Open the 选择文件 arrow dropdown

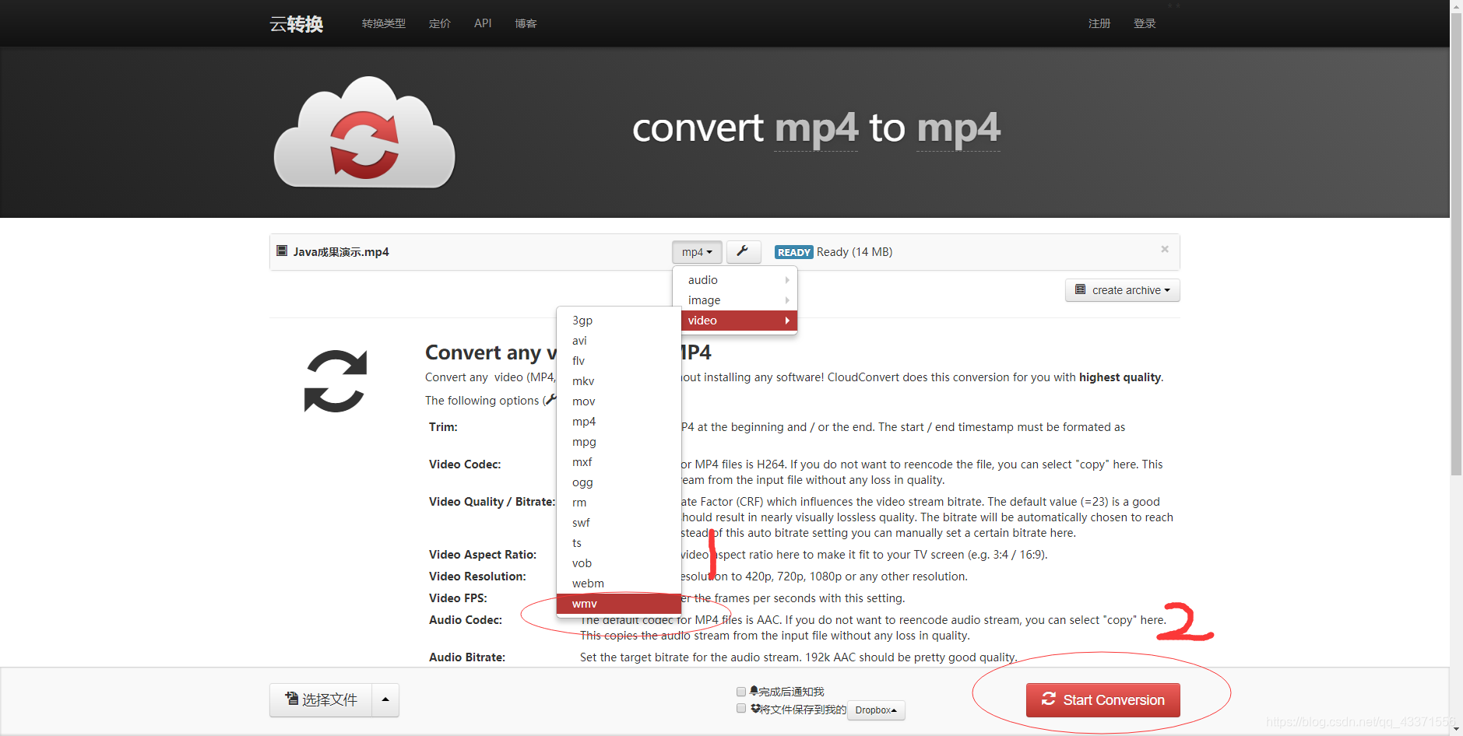[x=385, y=699]
